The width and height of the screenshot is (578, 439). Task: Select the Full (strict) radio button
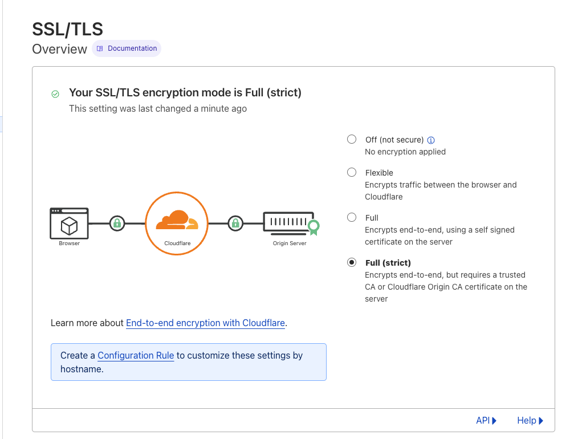(352, 262)
